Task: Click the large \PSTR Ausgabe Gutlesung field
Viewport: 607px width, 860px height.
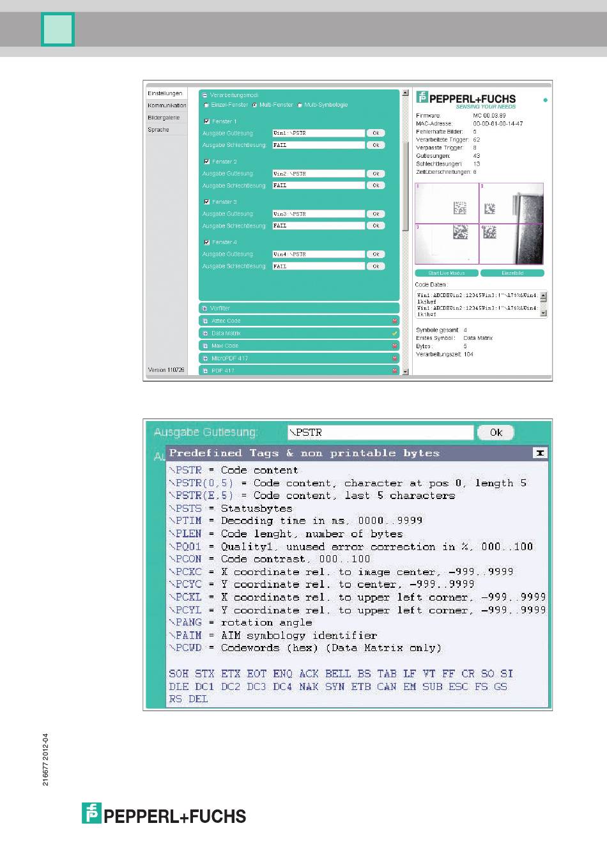Action: click(x=381, y=433)
